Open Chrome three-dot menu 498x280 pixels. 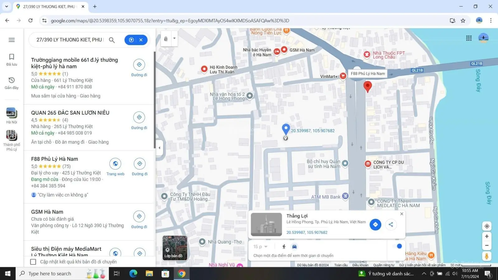(491, 21)
